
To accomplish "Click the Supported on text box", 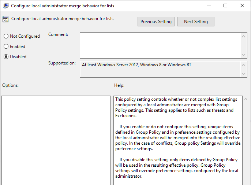I will (160, 69).
